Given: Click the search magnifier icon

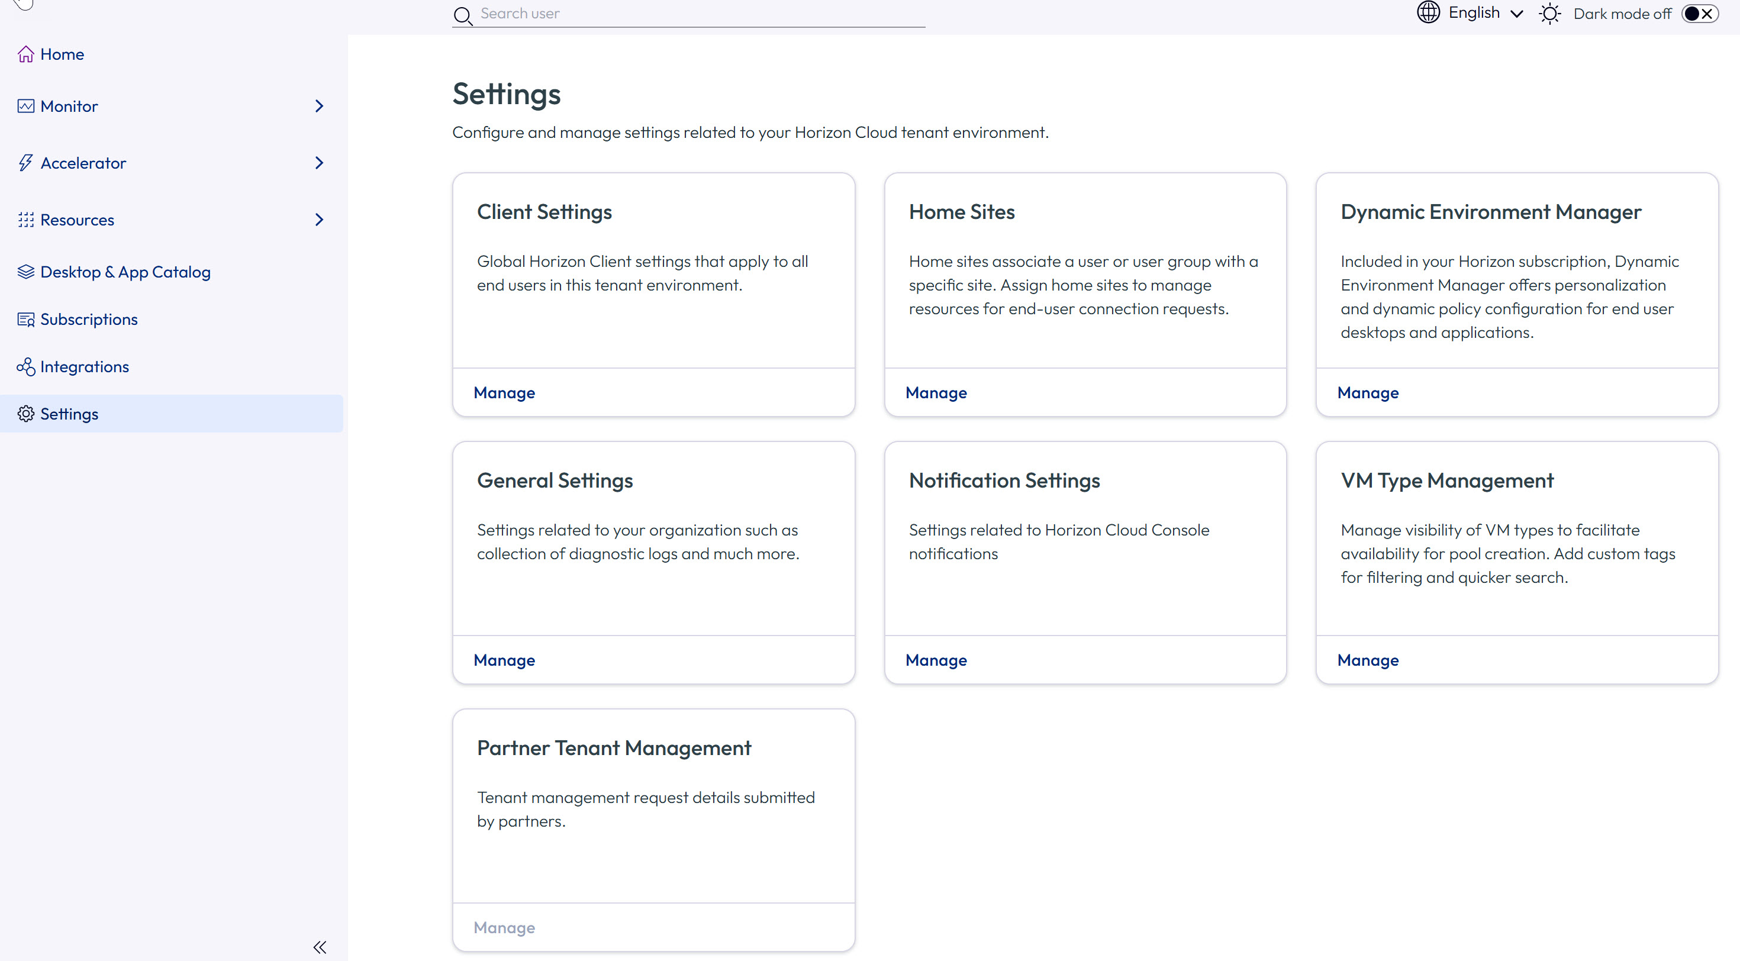Looking at the screenshot, I should pos(463,15).
